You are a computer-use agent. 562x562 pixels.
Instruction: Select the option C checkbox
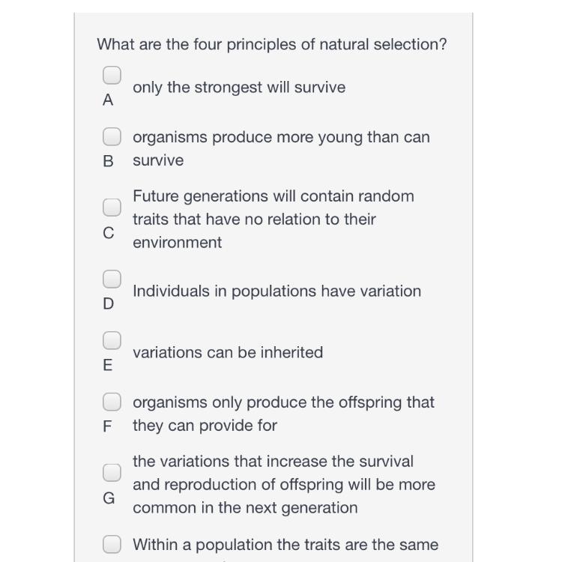click(112, 207)
